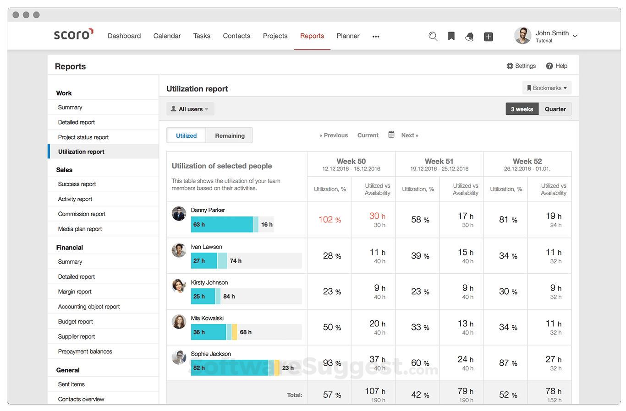This screenshot has height=411, width=626.
Task: Switch to the Planner tab
Action: point(348,36)
